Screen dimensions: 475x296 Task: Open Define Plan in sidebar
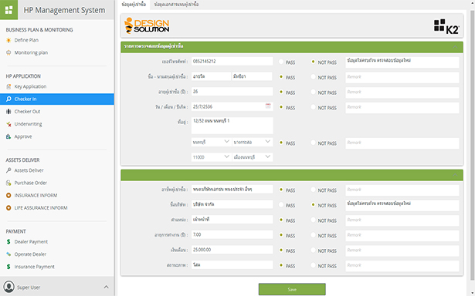click(x=26, y=40)
